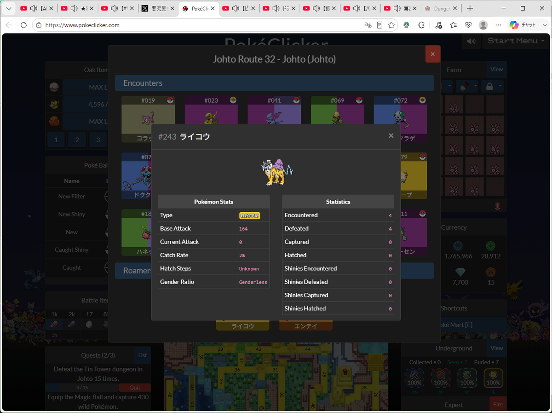
Task: Open the #019 コラッタ encounter card
Action: coord(148,119)
